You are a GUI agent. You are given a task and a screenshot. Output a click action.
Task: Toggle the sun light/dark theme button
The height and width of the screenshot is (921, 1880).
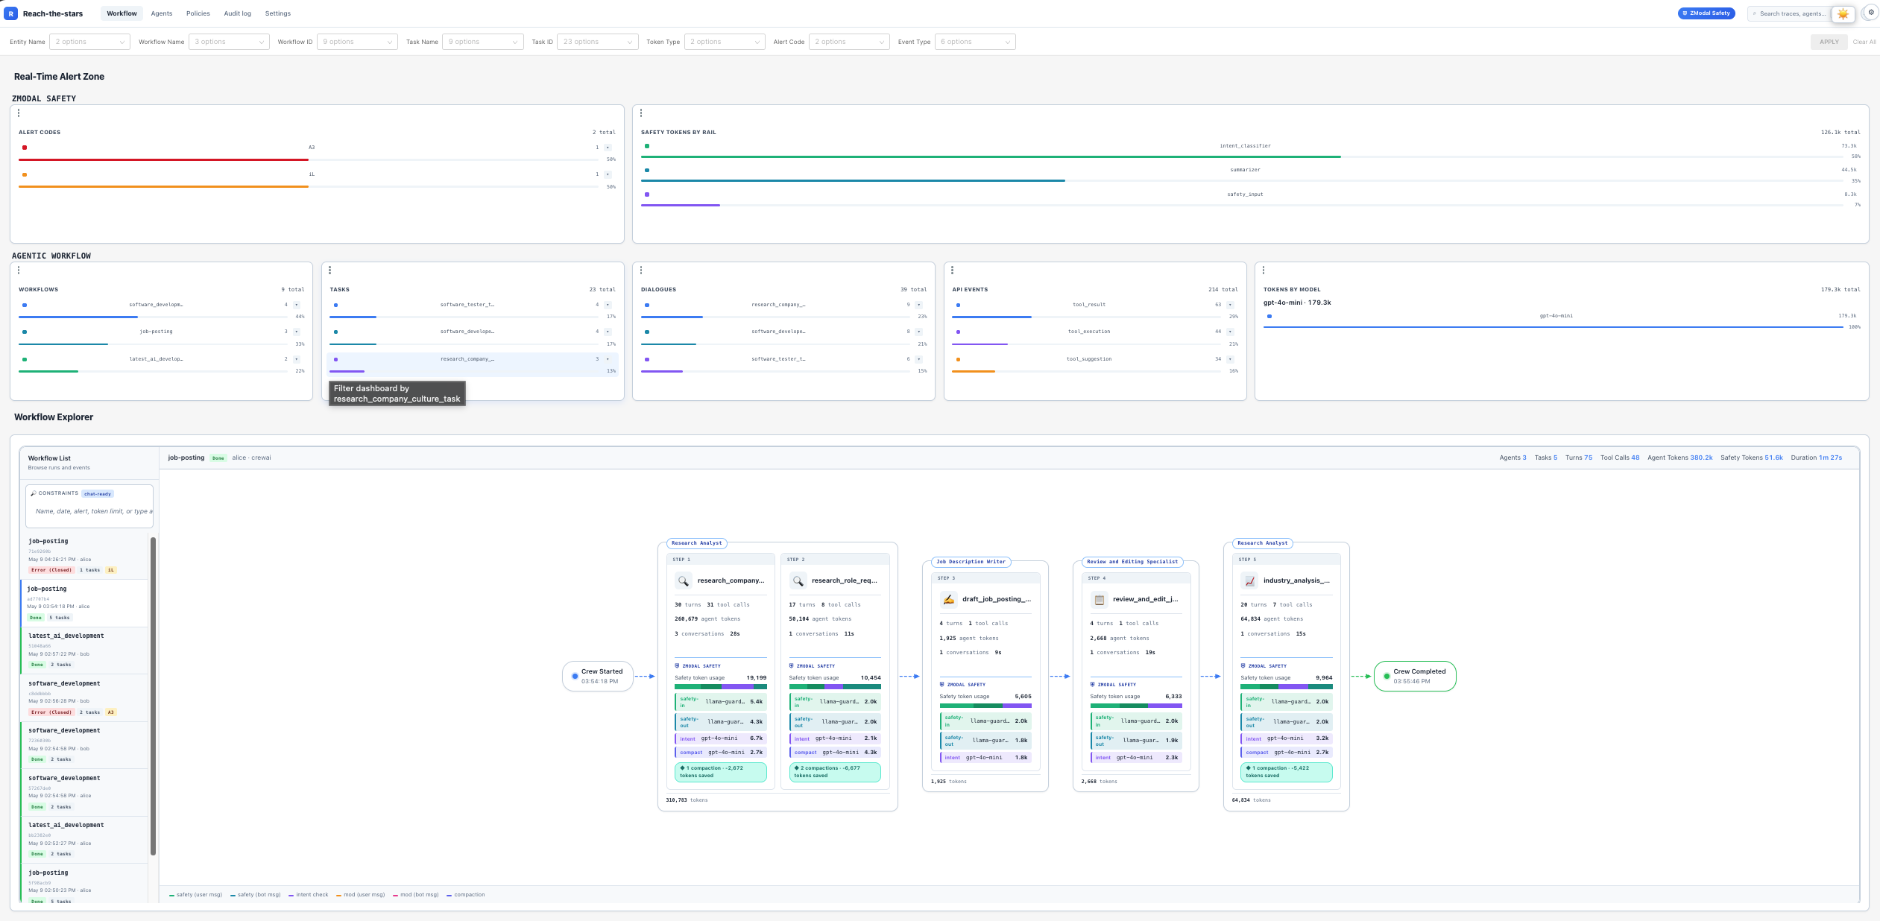click(1843, 13)
